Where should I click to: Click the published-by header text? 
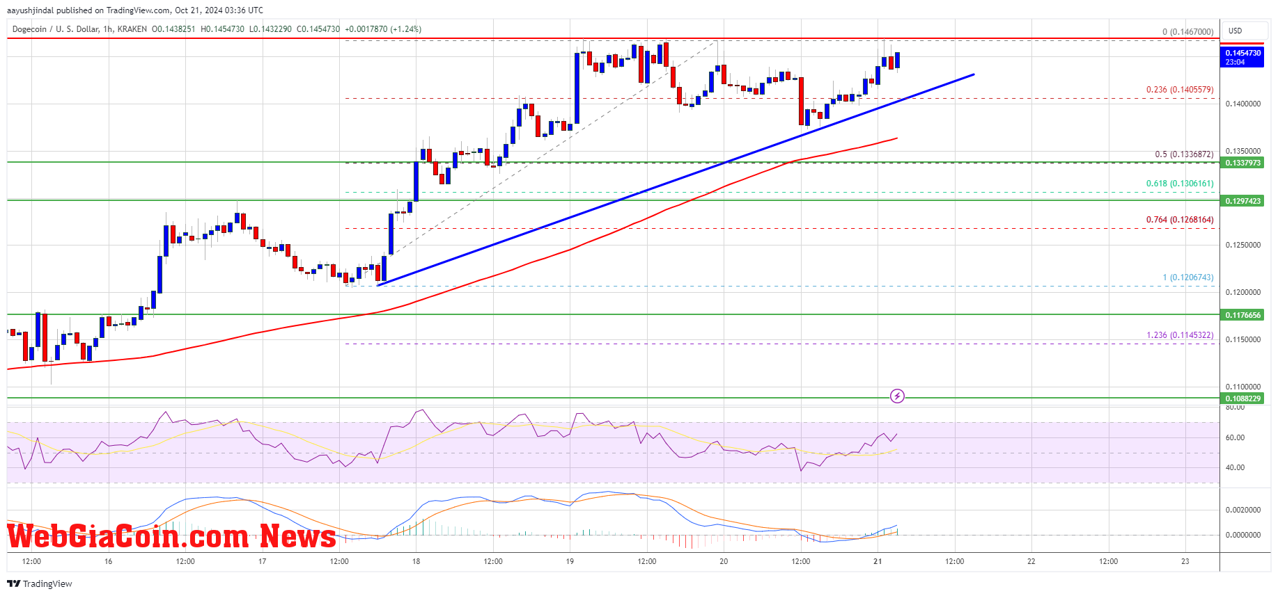135,10
